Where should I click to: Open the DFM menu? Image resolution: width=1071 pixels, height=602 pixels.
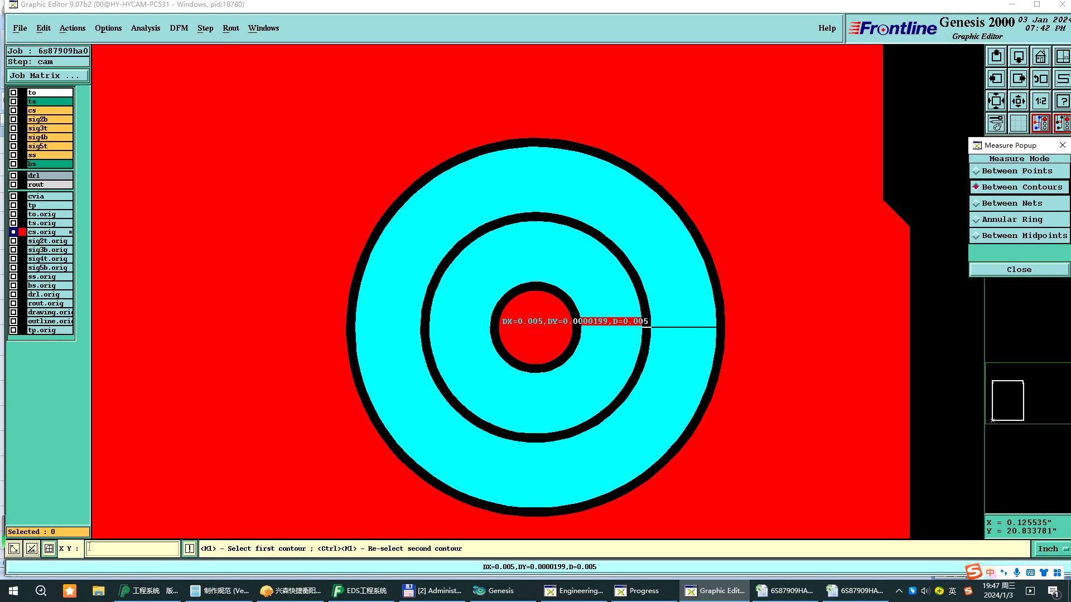pyautogui.click(x=178, y=28)
